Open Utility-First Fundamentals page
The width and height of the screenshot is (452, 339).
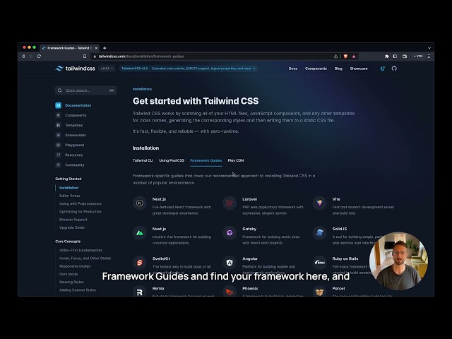[81, 250]
